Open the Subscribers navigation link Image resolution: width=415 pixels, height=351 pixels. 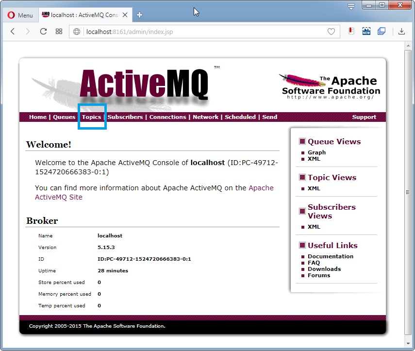click(125, 117)
